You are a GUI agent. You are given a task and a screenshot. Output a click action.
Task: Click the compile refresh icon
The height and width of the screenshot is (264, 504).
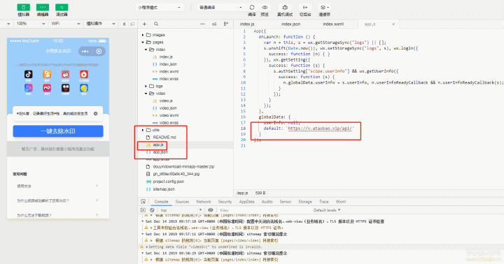pyautogui.click(x=252, y=8)
